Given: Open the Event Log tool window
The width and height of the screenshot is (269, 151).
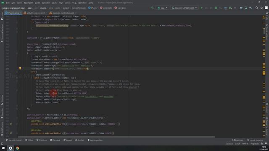Looking at the screenshot, I should [238, 140].
